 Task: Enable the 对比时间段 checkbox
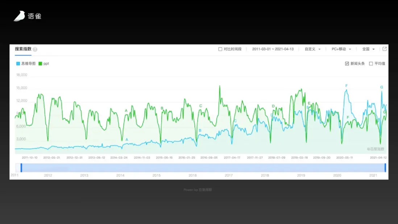220,49
